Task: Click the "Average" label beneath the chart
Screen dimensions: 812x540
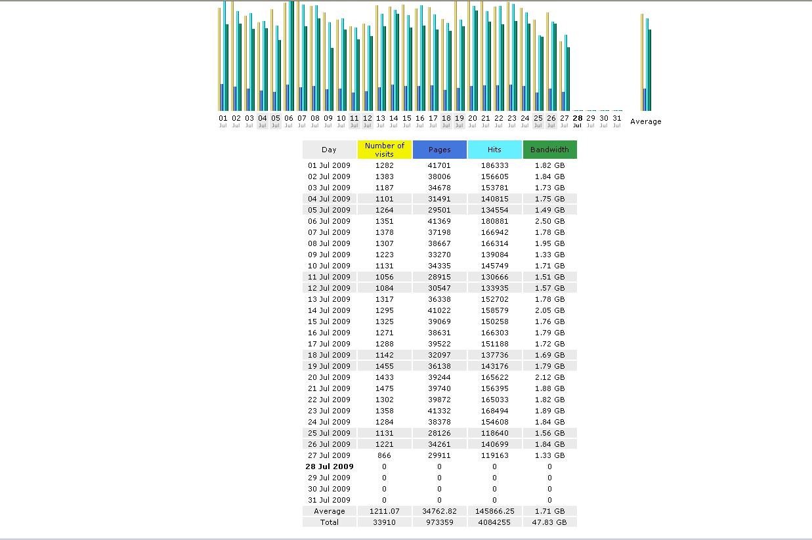Action: coord(646,121)
